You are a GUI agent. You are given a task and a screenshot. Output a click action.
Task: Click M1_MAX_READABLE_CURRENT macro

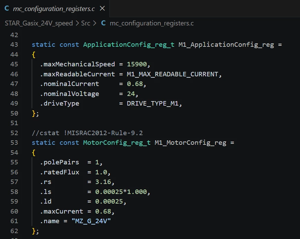point(172,74)
